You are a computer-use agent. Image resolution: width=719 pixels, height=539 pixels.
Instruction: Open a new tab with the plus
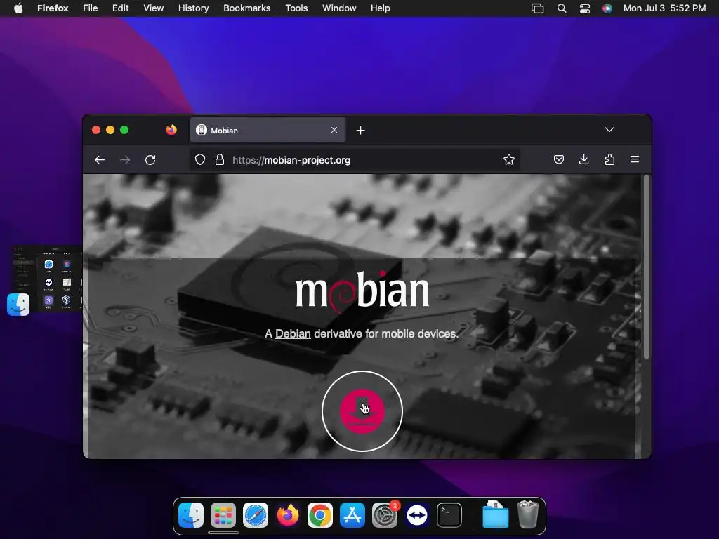360,131
